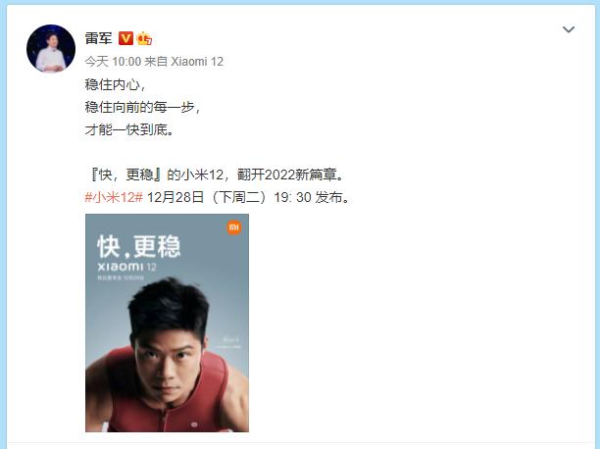Click the orange MI logo on poster
The height and width of the screenshot is (449, 600).
coord(234,228)
